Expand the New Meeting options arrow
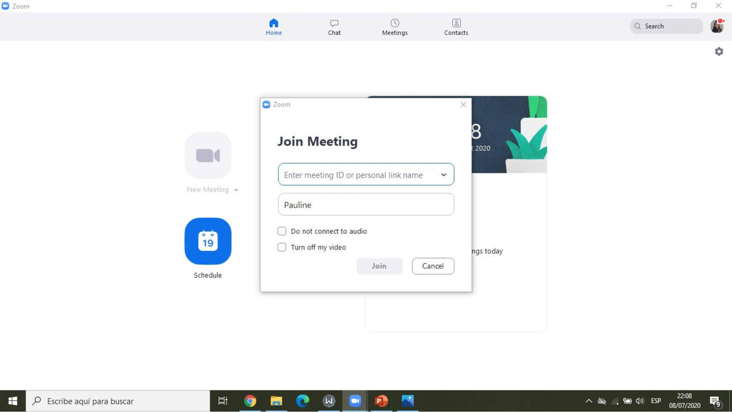 point(236,190)
